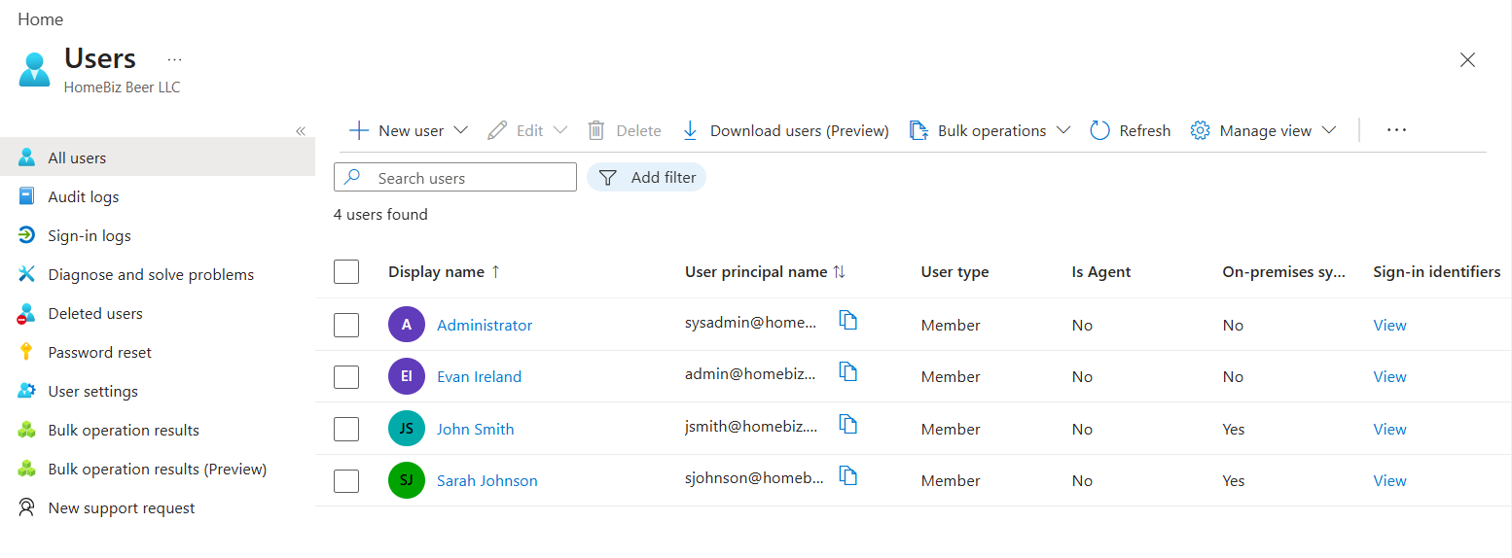The height and width of the screenshot is (558, 1512).
Task: Tick the select-all users checkbox
Action: [x=346, y=272]
